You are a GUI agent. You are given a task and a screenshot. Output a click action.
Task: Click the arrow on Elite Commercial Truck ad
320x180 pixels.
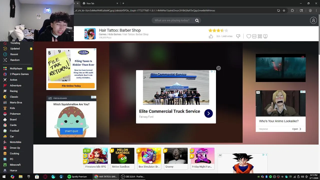coord(208,113)
